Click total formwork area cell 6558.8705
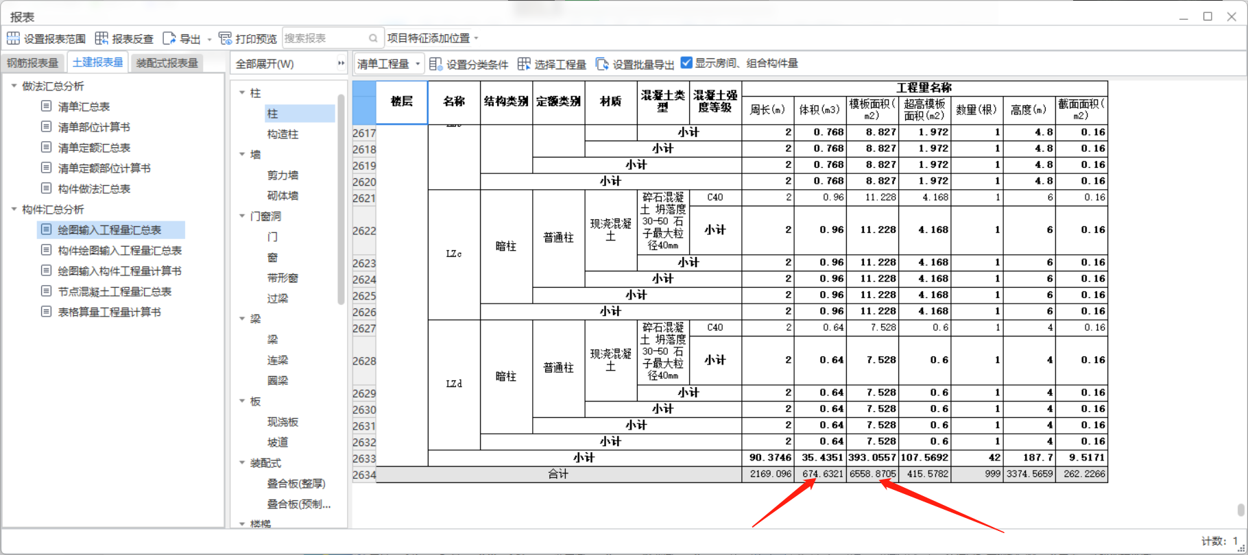Screen dimensions: 1248x555 (x=872, y=474)
